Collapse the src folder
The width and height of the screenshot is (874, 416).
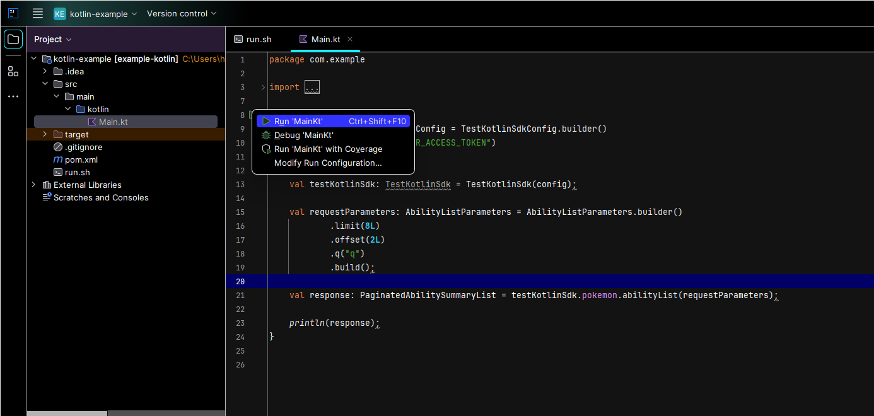45,84
